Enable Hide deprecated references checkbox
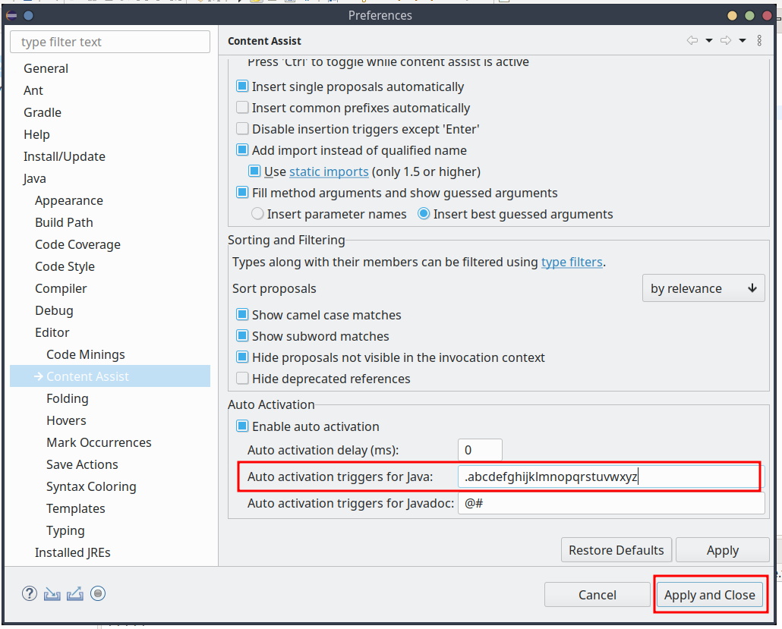Screen dimensions: 782x629 (243, 379)
